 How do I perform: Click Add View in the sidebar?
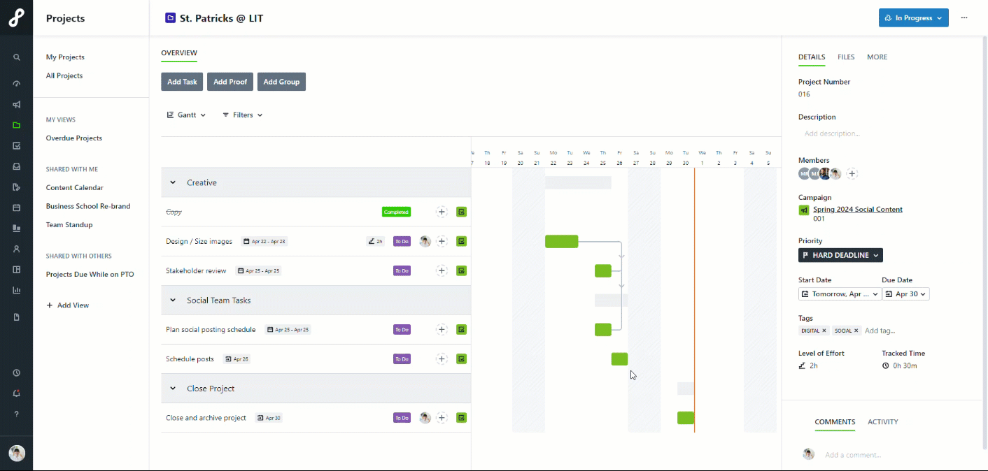coord(68,305)
